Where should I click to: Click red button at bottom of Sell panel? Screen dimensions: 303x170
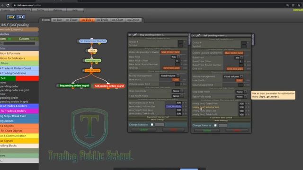(237, 131)
